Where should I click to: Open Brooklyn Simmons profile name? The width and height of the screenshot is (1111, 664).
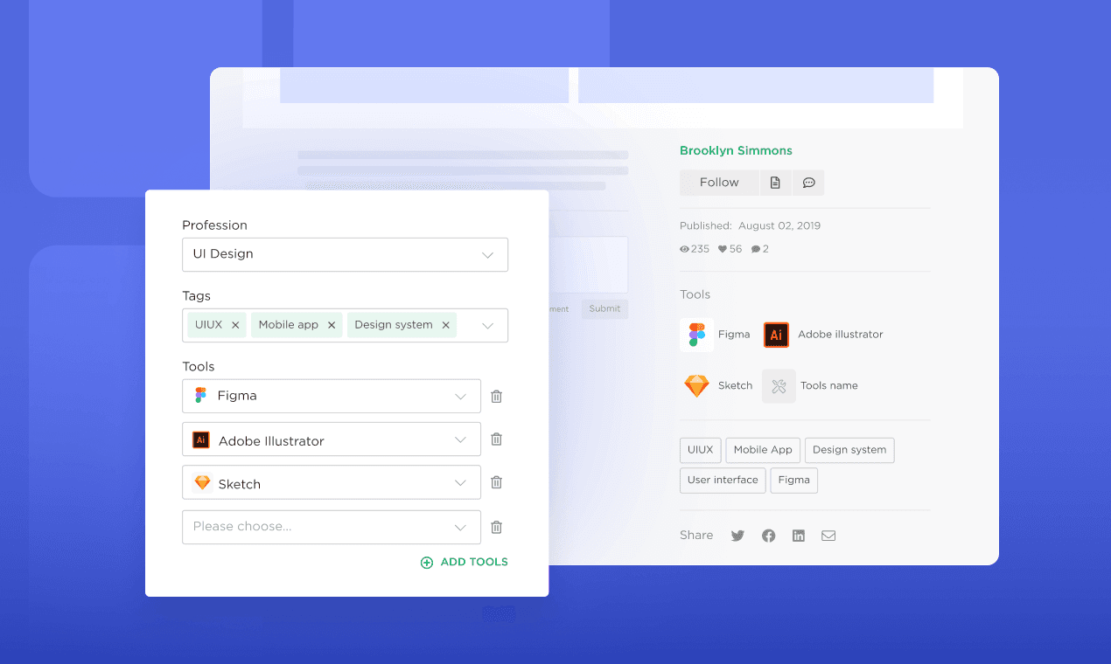pyautogui.click(x=736, y=151)
